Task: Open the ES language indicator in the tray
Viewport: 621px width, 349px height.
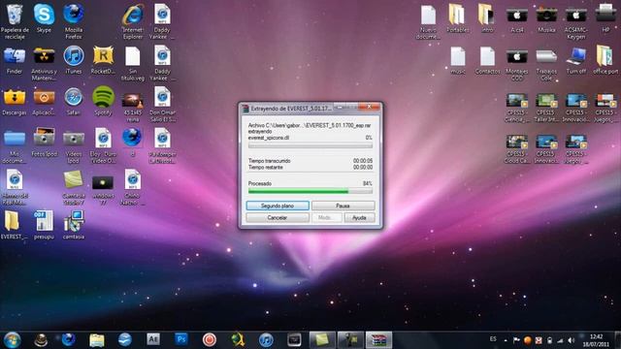Action: click(x=493, y=339)
